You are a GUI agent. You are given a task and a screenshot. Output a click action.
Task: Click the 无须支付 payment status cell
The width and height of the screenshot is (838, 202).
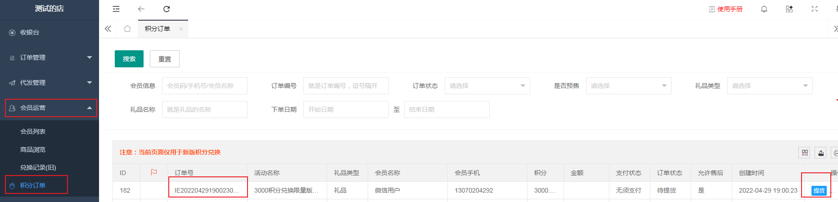(629, 190)
